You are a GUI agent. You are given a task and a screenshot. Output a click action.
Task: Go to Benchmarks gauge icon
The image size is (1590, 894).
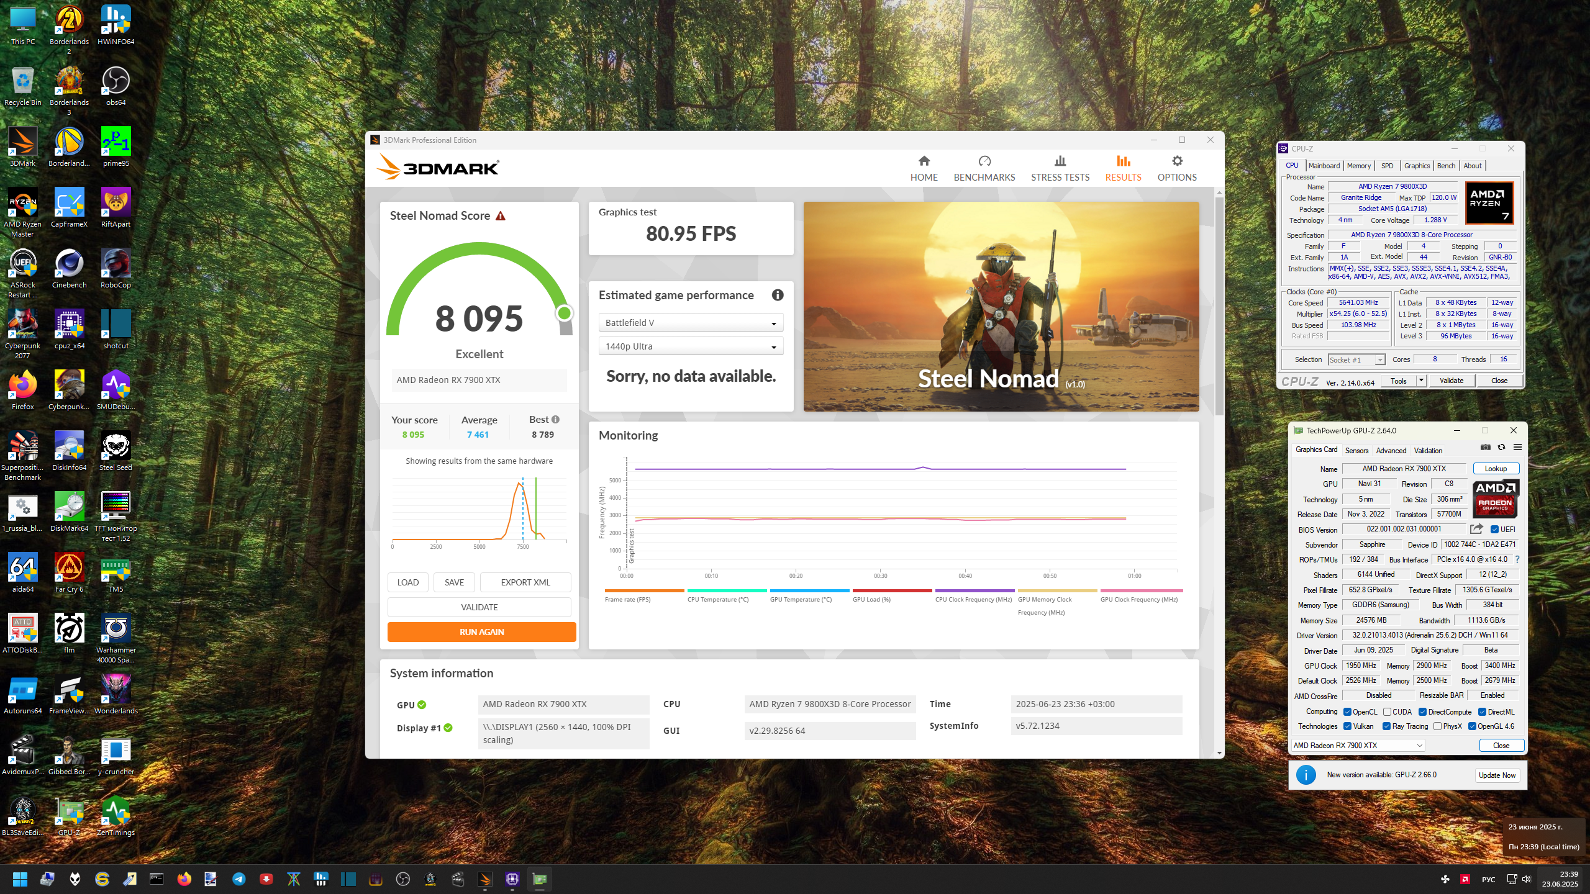(x=984, y=161)
